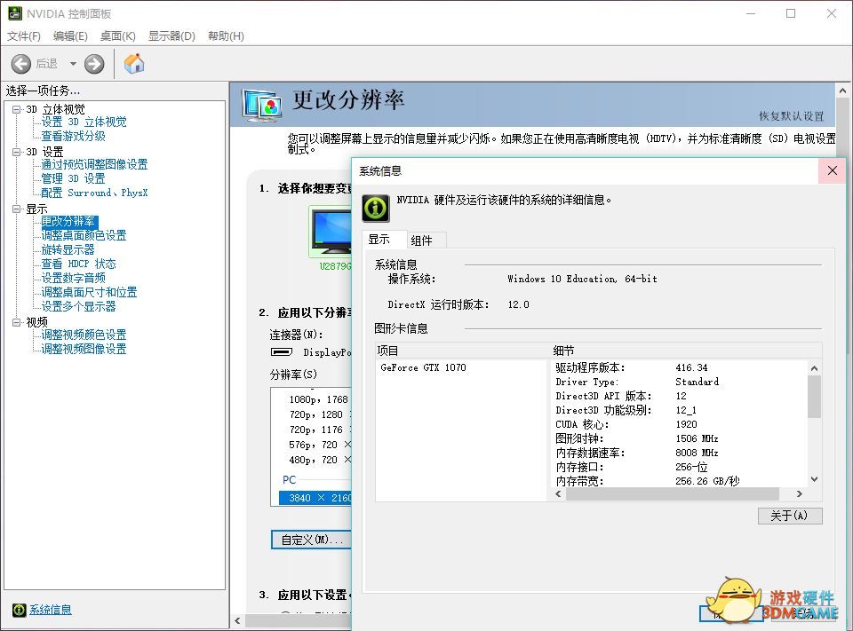Open 设置多个显示器 task
Image resolution: width=853 pixels, height=631 pixels.
click(79, 306)
